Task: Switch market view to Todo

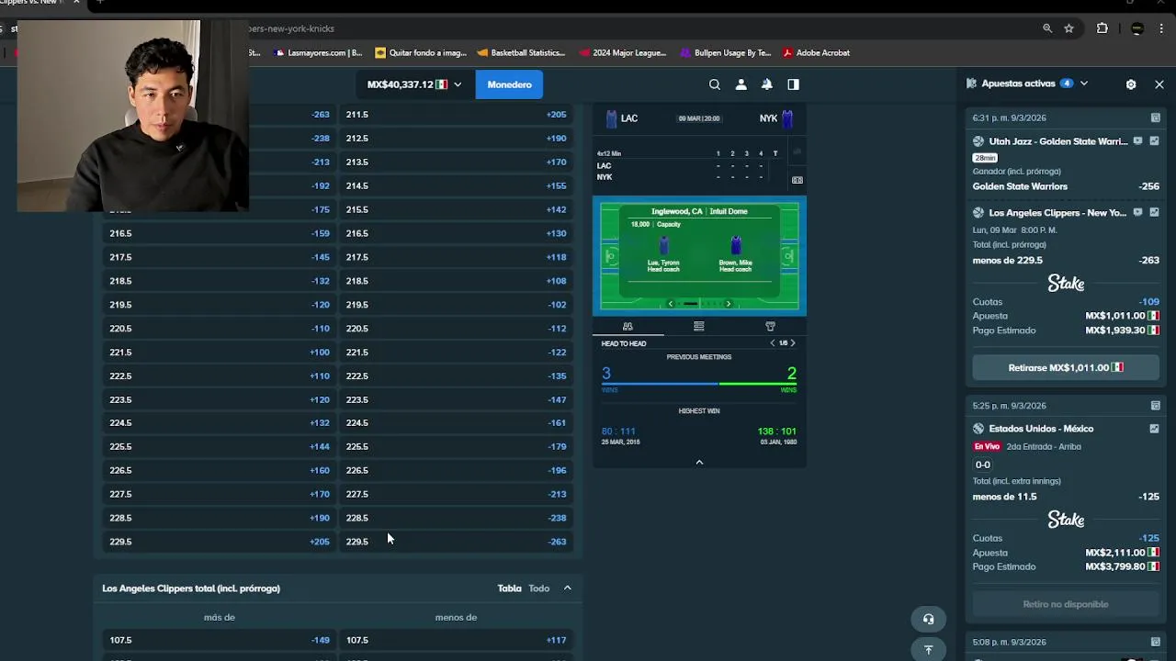Action: [539, 588]
